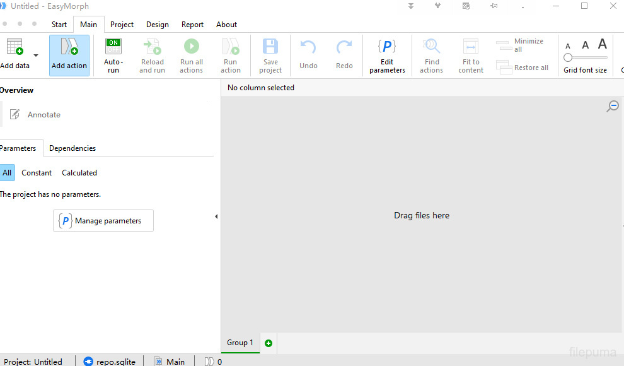Image resolution: width=624 pixels, height=366 pixels.
Task: Select the Constant parameters filter
Action: click(37, 173)
